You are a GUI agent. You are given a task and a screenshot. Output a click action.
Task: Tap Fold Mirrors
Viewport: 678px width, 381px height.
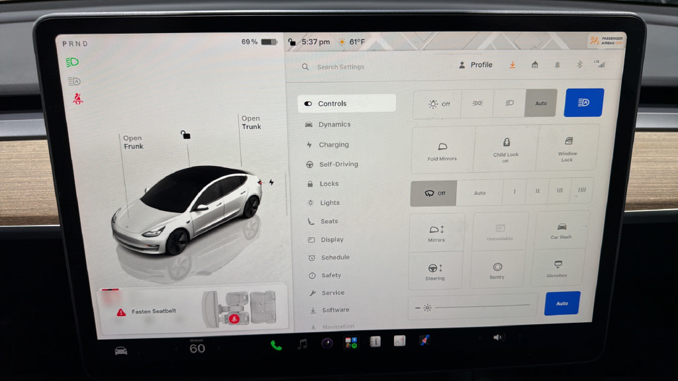442,151
